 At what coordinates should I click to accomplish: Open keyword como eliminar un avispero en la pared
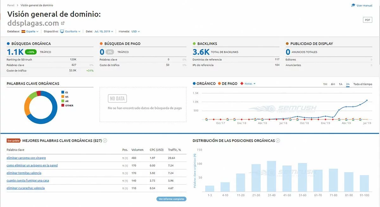point(32,165)
